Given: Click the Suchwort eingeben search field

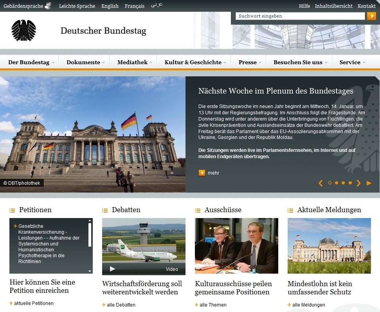Looking at the screenshot, I should coord(300,16).
